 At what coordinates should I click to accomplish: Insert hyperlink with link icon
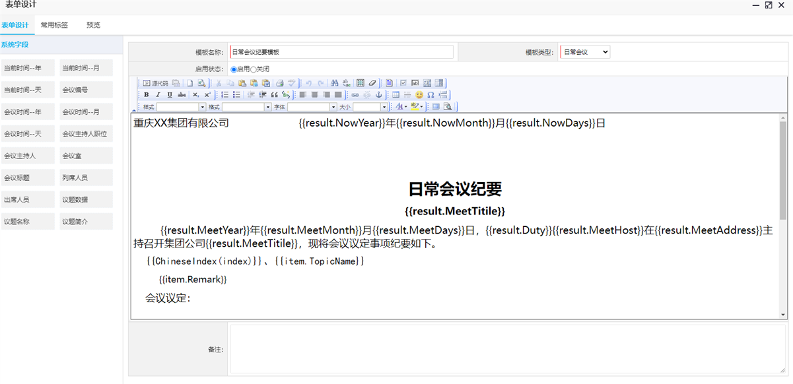pos(355,95)
